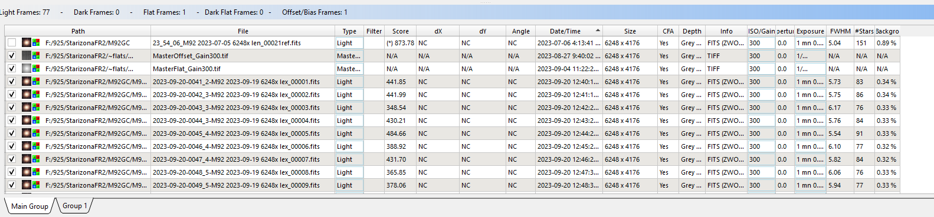This screenshot has height=217, width=934.
Task: Sort frames by the FWHM column header
Action: [840, 31]
